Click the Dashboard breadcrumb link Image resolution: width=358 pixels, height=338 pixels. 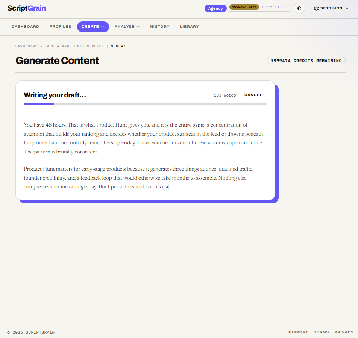click(26, 46)
